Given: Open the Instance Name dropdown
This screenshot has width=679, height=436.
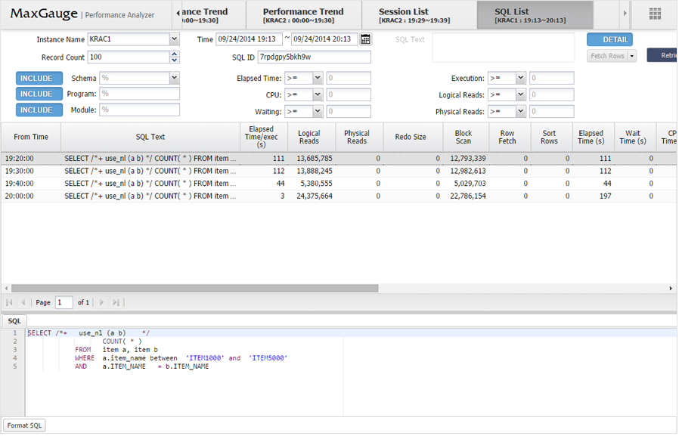Looking at the screenshot, I should (174, 39).
